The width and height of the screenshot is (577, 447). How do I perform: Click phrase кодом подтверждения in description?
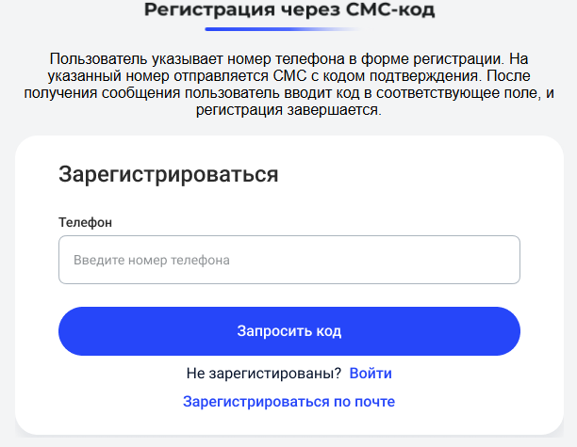point(401,75)
